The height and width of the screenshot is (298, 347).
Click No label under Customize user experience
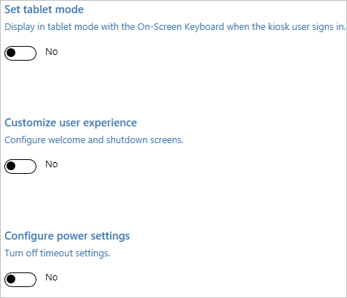click(x=52, y=164)
